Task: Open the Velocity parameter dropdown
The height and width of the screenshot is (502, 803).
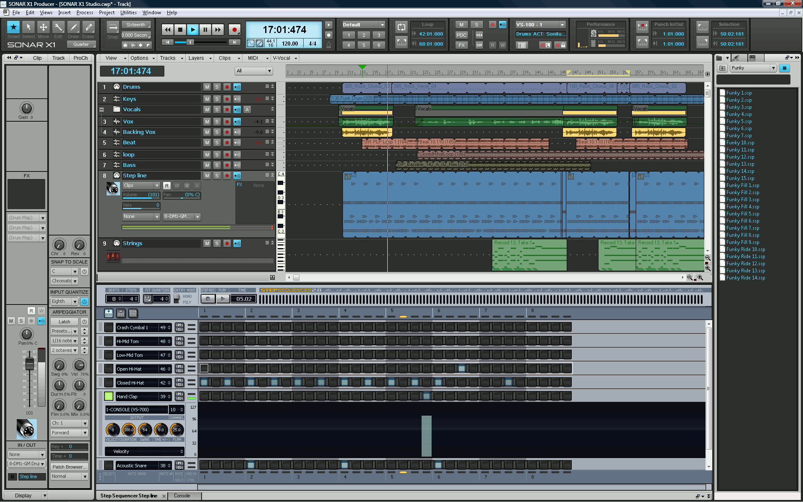Action: pos(144,451)
